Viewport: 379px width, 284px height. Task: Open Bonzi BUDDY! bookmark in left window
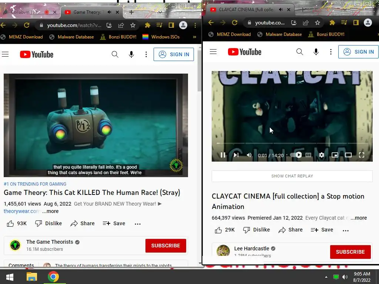click(118, 37)
